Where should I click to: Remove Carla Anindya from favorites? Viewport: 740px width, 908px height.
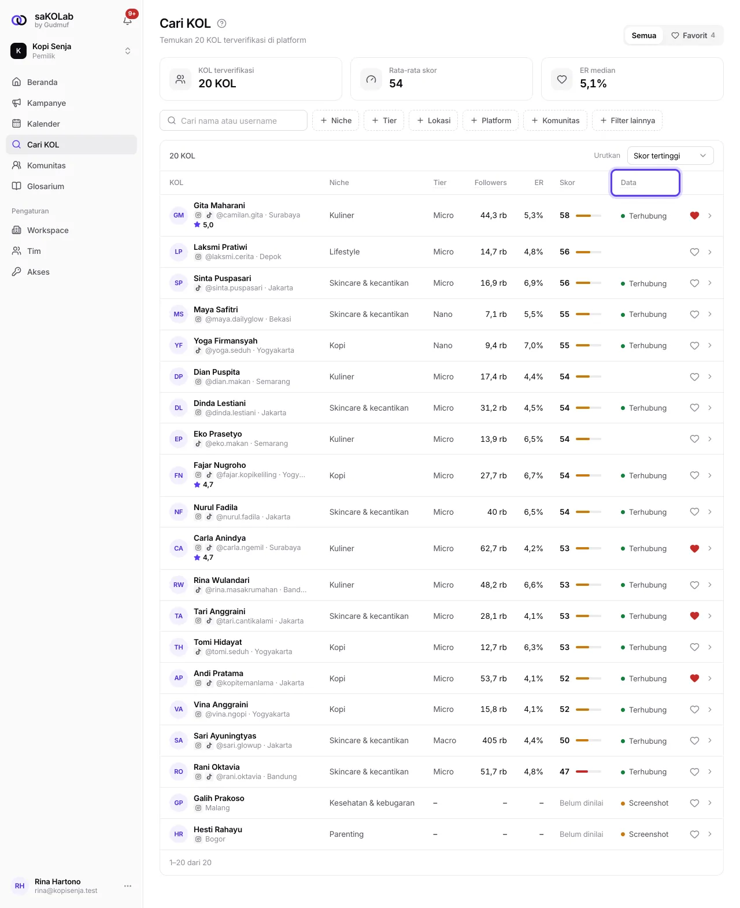point(694,548)
